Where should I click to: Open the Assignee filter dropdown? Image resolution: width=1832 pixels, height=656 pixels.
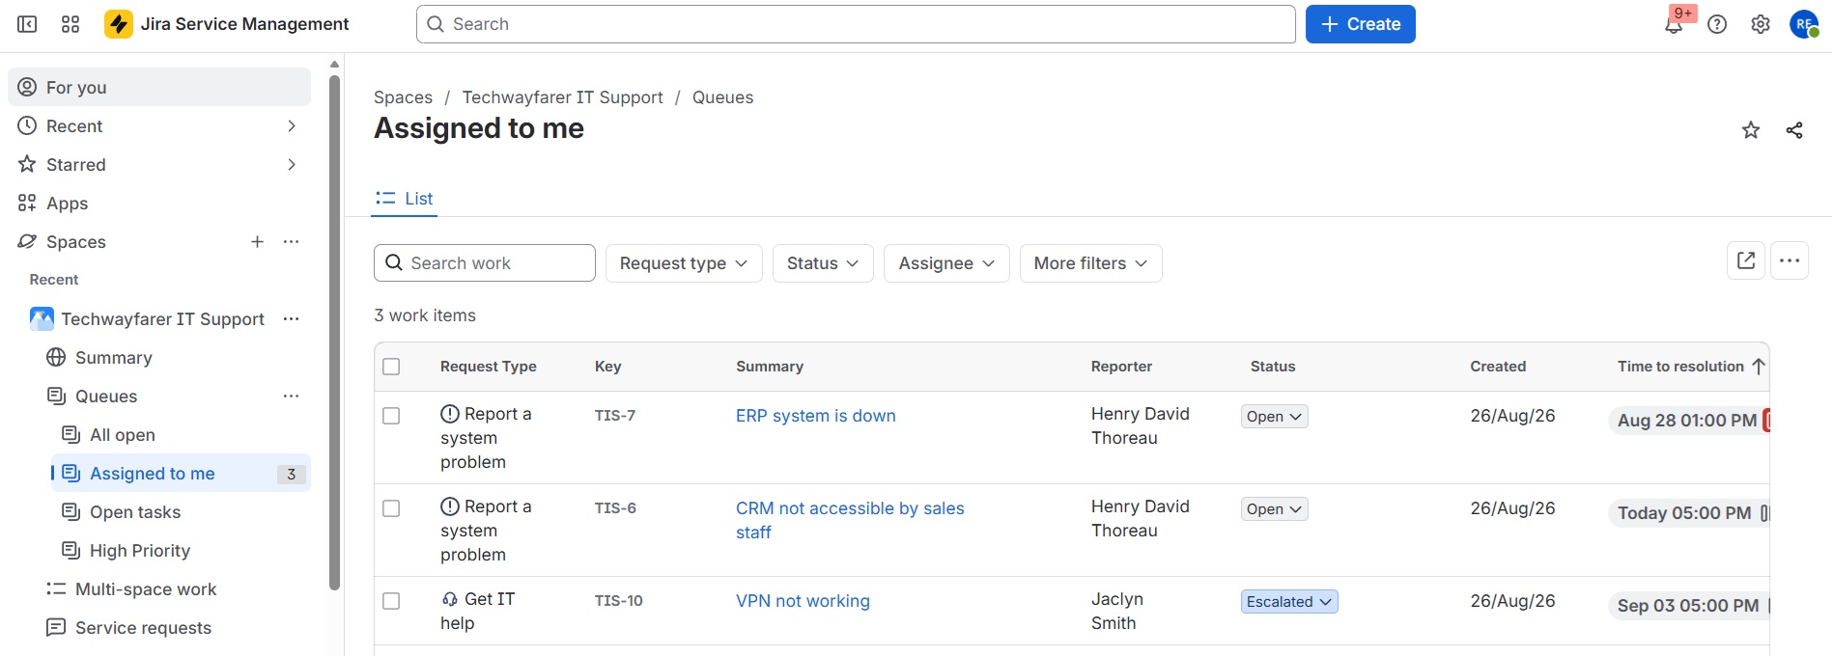pos(946,263)
